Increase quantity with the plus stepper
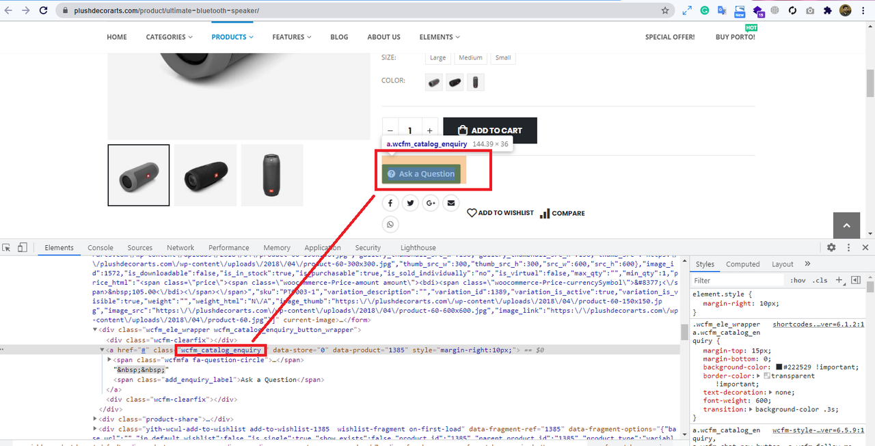875x446 pixels. pyautogui.click(x=429, y=130)
